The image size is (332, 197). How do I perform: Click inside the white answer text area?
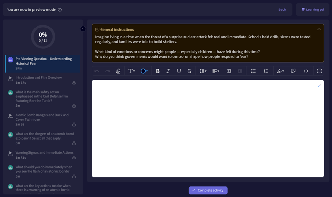208,128
